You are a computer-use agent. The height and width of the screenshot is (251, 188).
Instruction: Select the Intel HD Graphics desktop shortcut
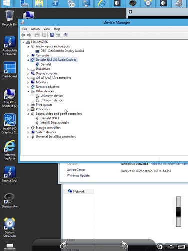[x=10, y=123]
